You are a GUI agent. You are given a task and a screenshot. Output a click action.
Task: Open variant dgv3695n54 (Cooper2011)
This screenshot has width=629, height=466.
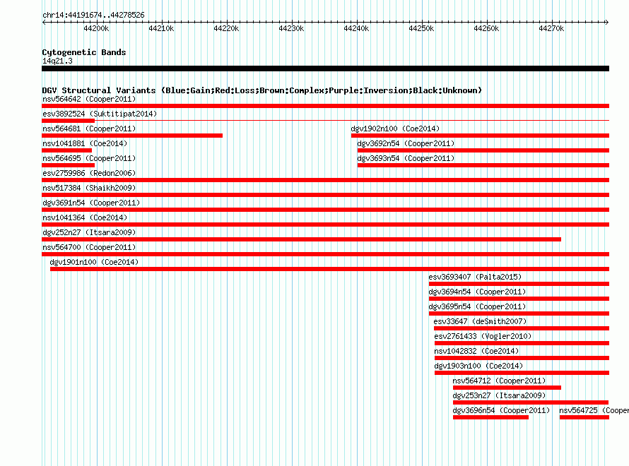(x=477, y=306)
